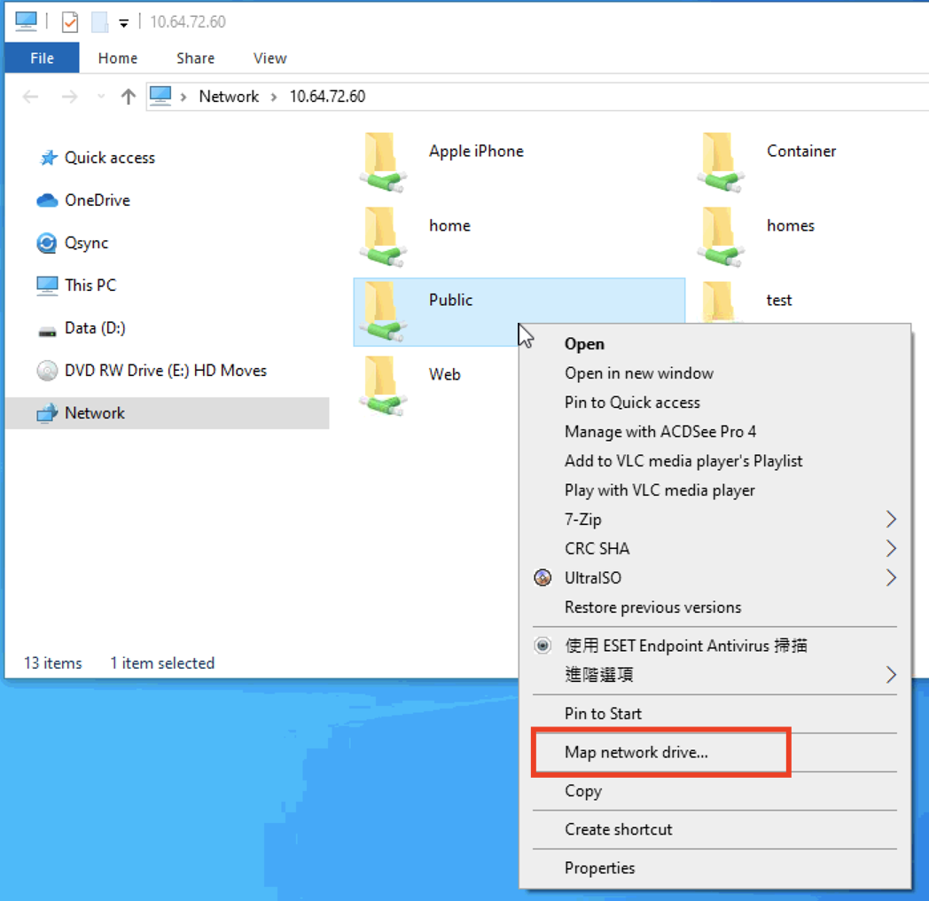Click the Up arrow navigation button
The image size is (929, 901).
pos(129,97)
